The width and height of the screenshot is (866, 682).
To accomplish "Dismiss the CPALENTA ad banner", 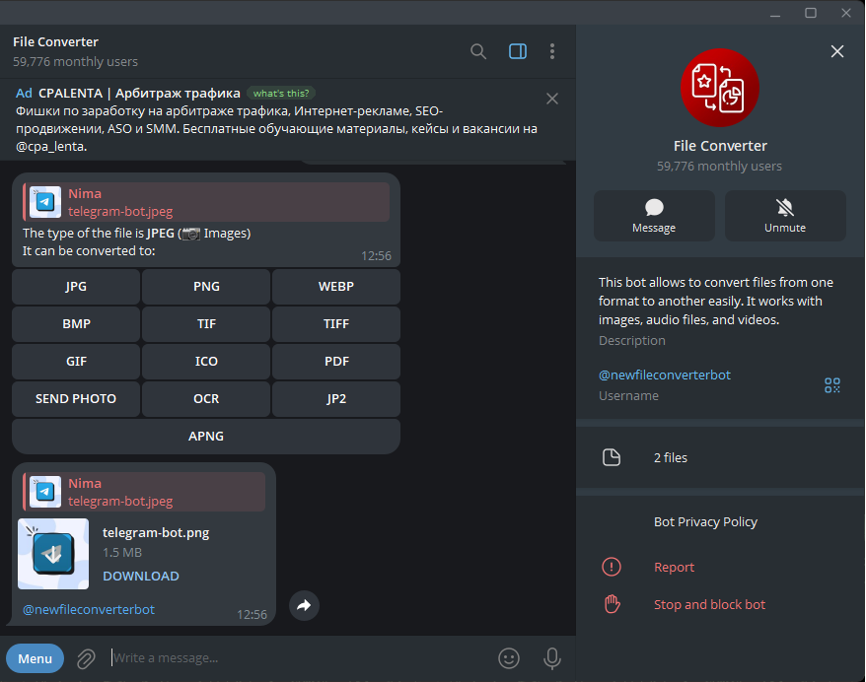I will [552, 99].
